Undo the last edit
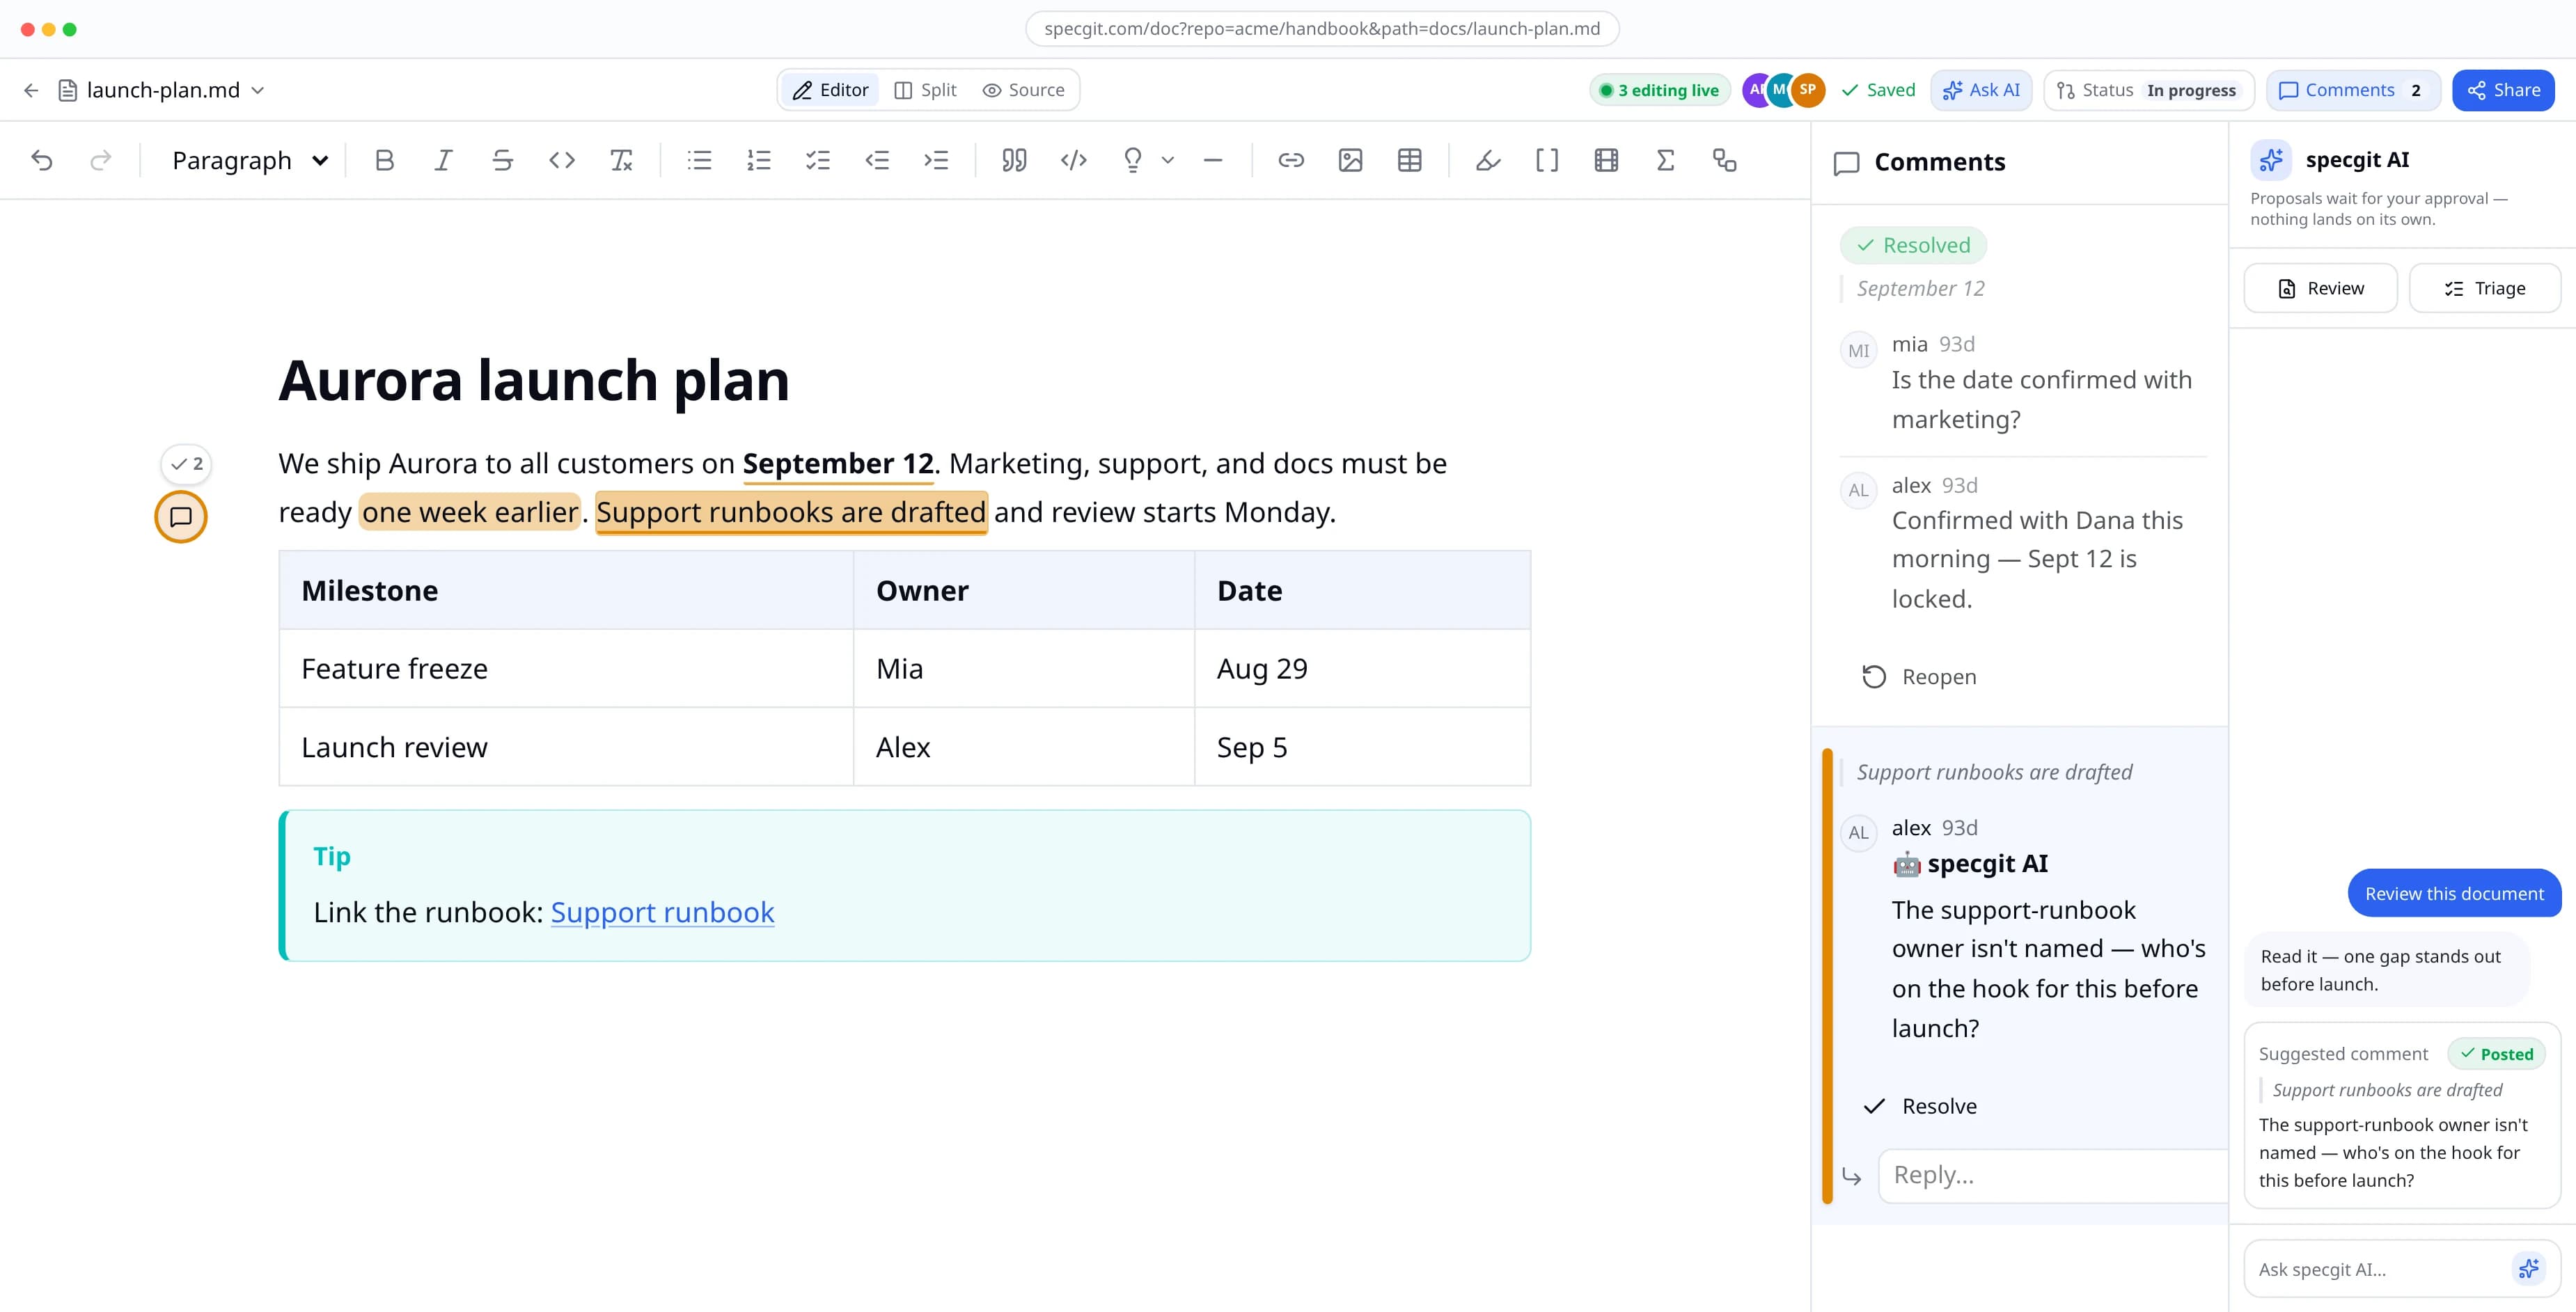The height and width of the screenshot is (1312, 2576). pyautogui.click(x=41, y=160)
